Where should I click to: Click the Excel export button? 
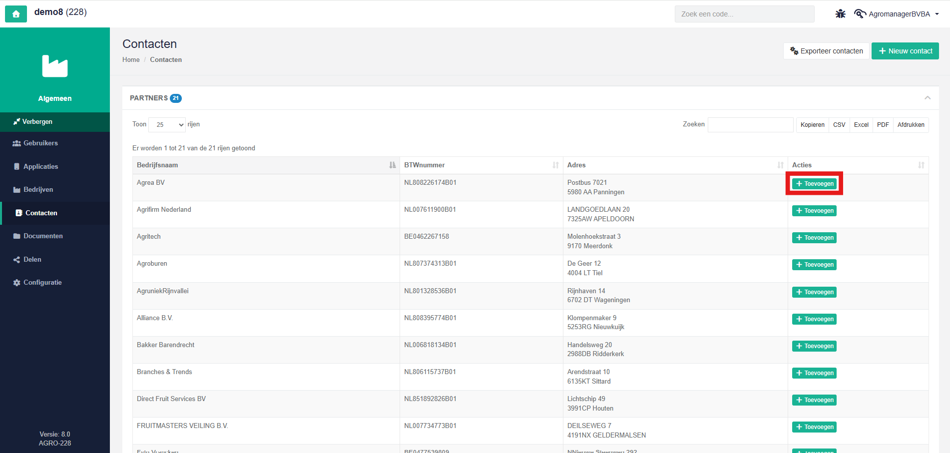click(x=861, y=125)
